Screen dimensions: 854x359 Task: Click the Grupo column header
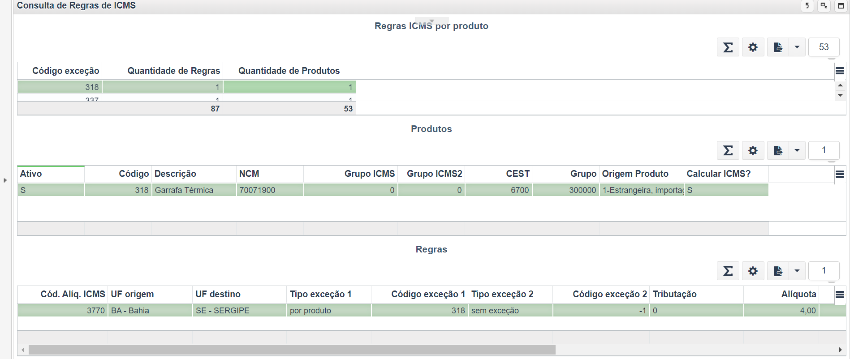566,174
